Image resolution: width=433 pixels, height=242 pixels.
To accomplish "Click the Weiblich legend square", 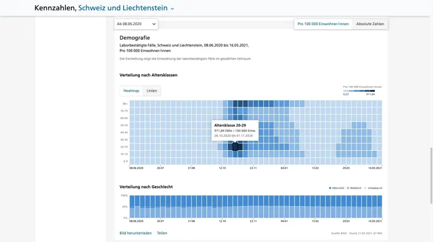I will (x=348, y=188).
